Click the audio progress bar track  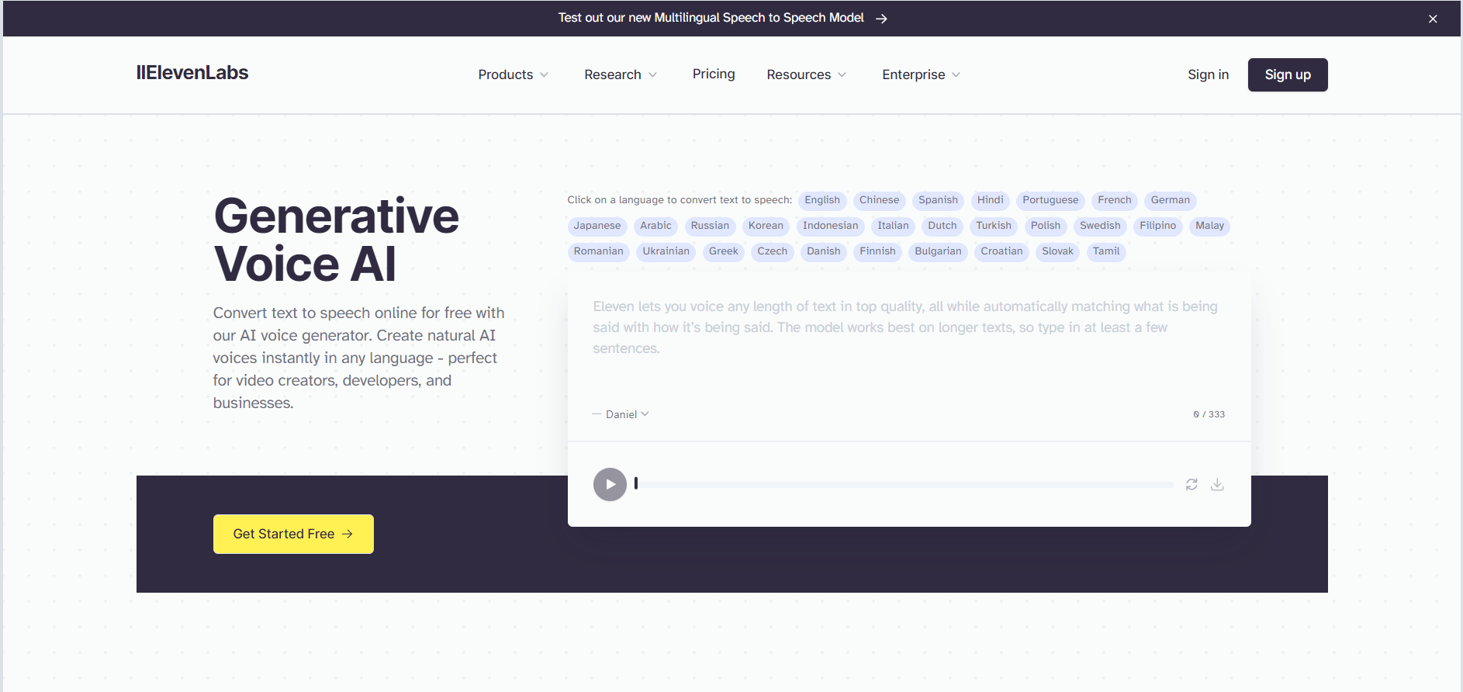[904, 484]
